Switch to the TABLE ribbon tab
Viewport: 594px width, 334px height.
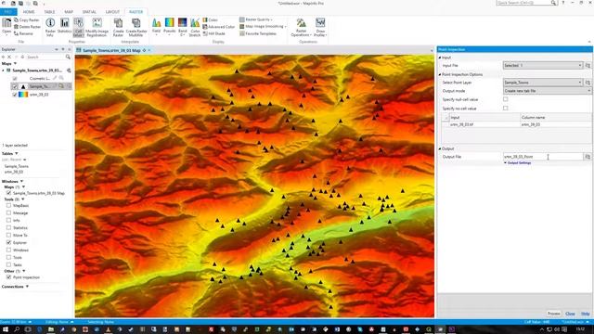[49, 12]
